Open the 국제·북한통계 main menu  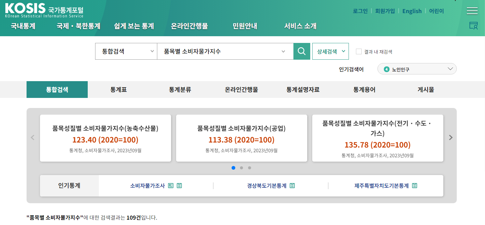click(x=78, y=26)
